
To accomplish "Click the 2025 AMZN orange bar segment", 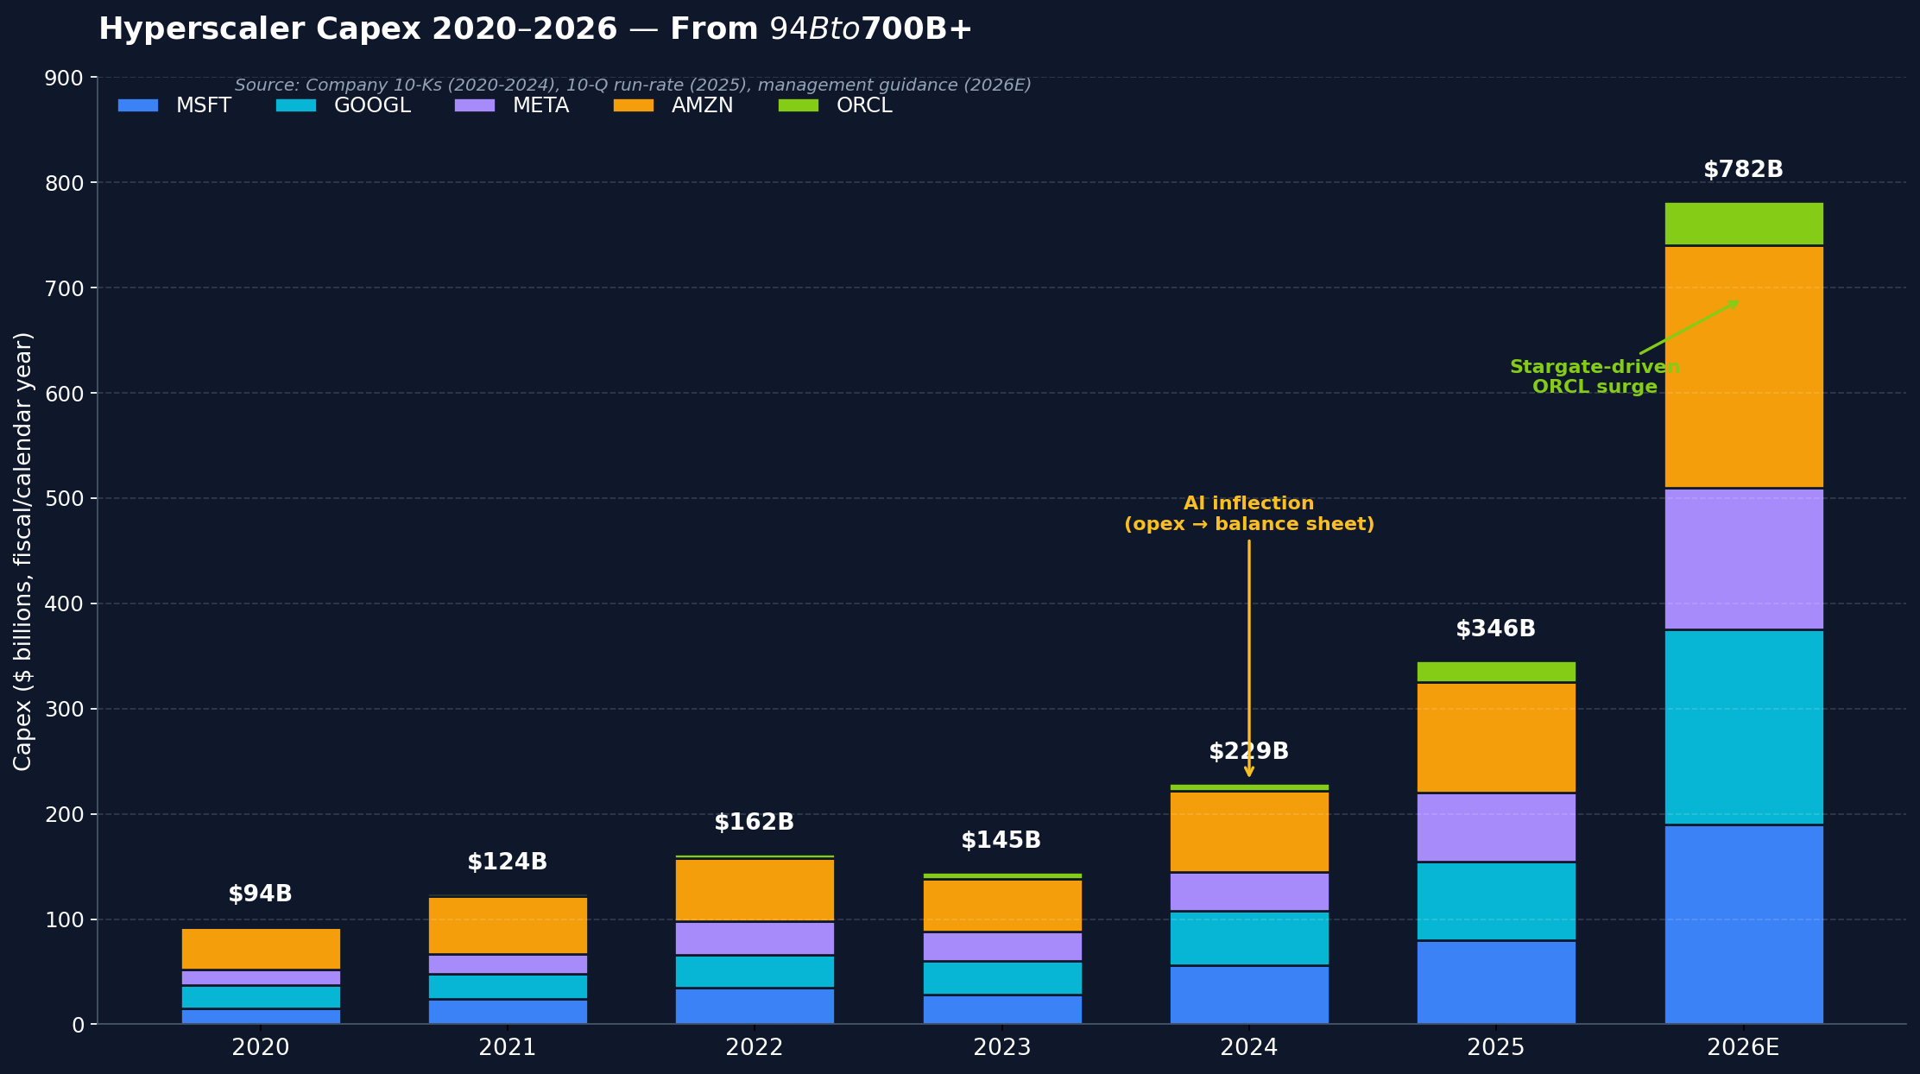I will (x=1496, y=737).
